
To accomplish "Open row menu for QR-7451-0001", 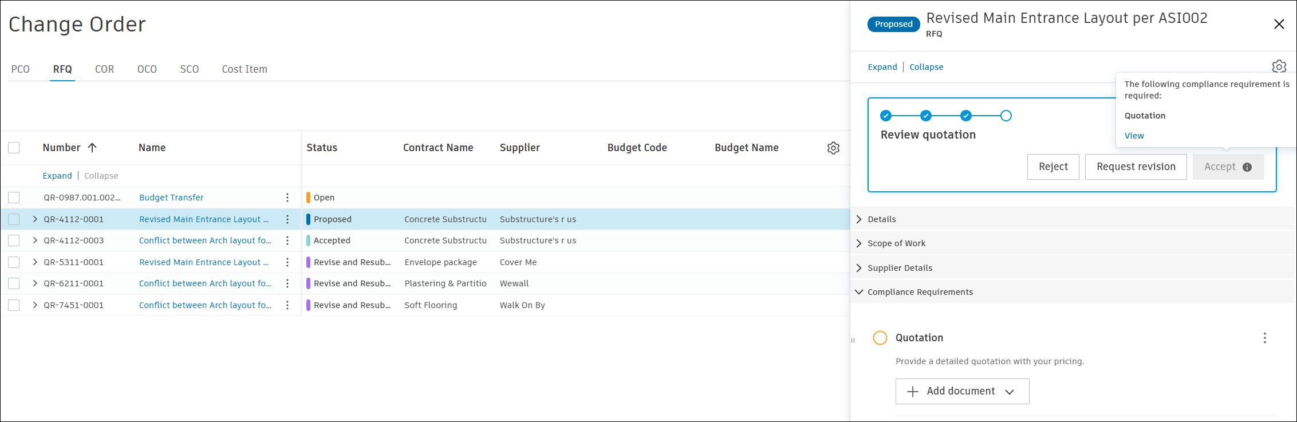I will coord(287,305).
